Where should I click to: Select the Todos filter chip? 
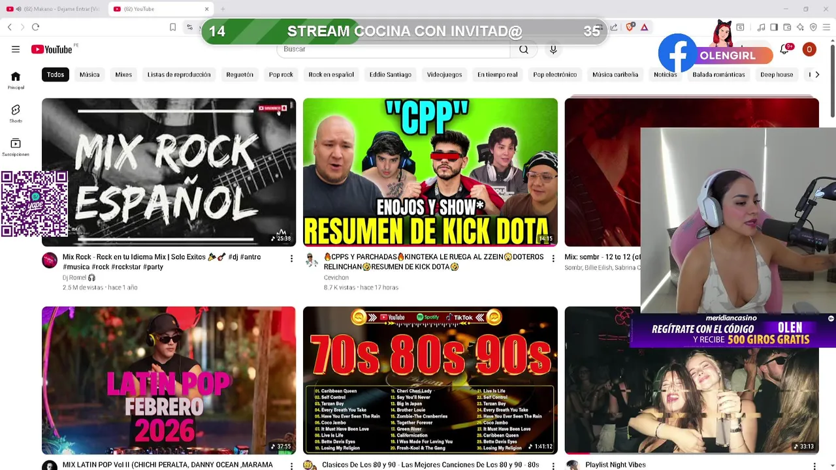click(x=56, y=74)
